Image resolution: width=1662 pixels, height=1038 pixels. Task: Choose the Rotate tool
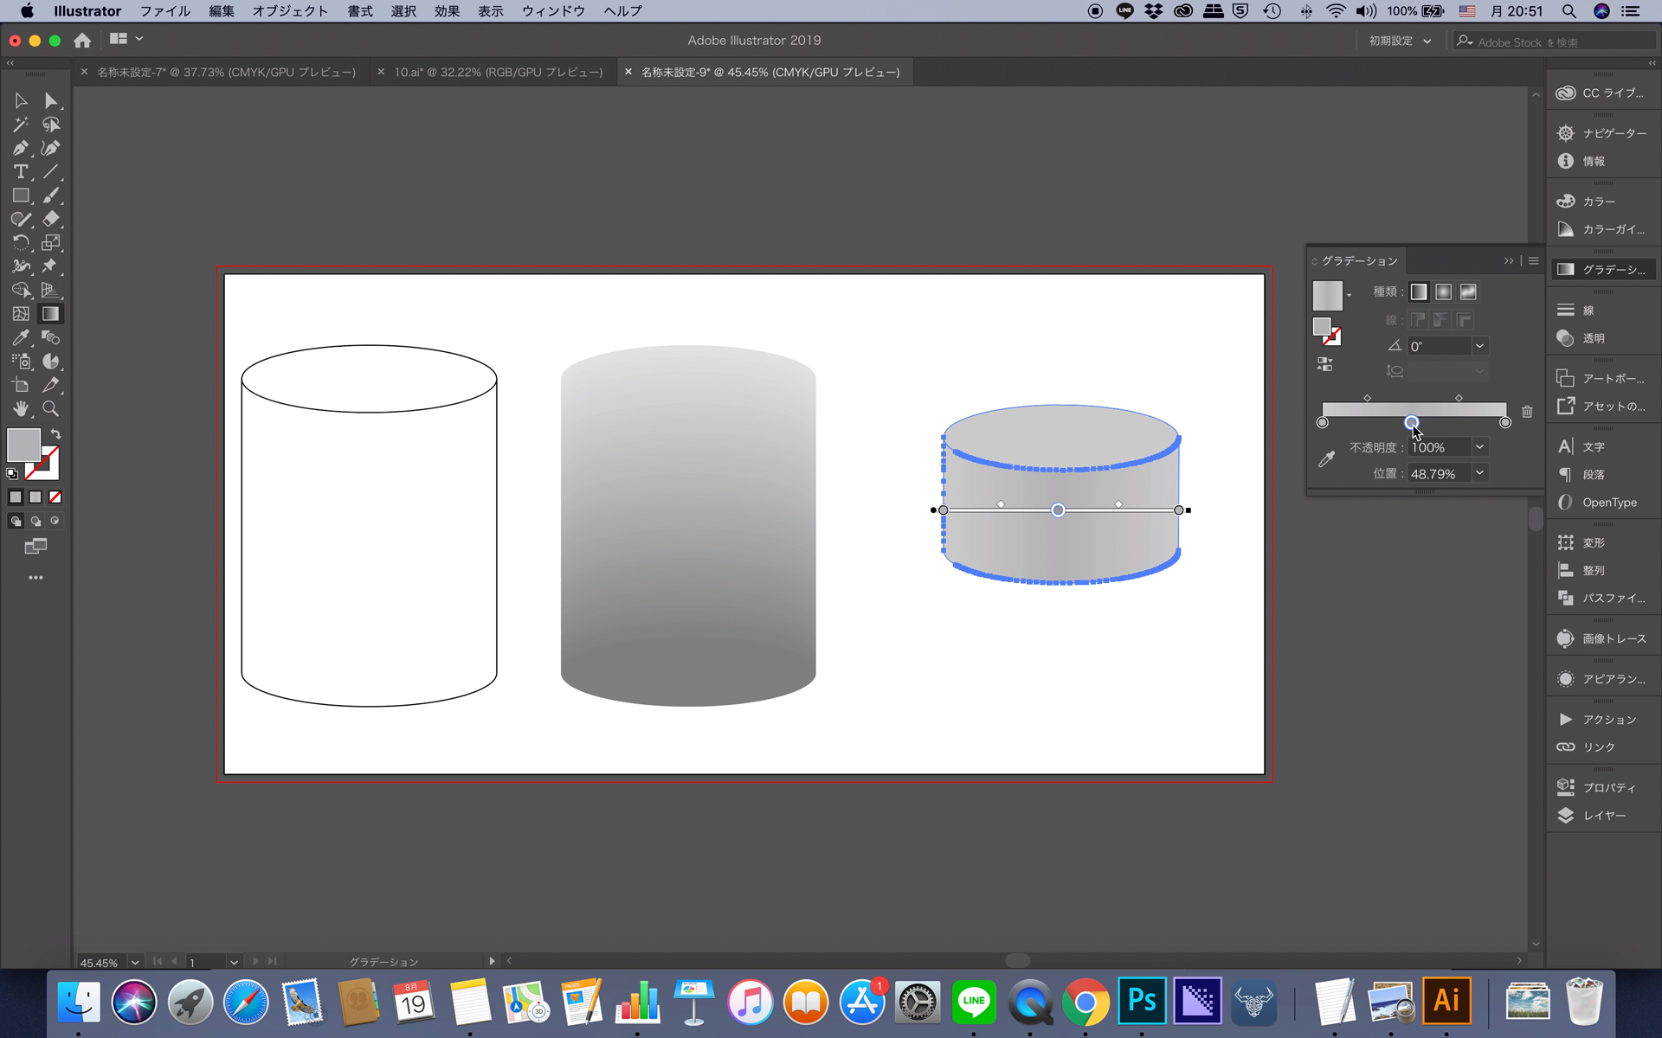pos(21,243)
